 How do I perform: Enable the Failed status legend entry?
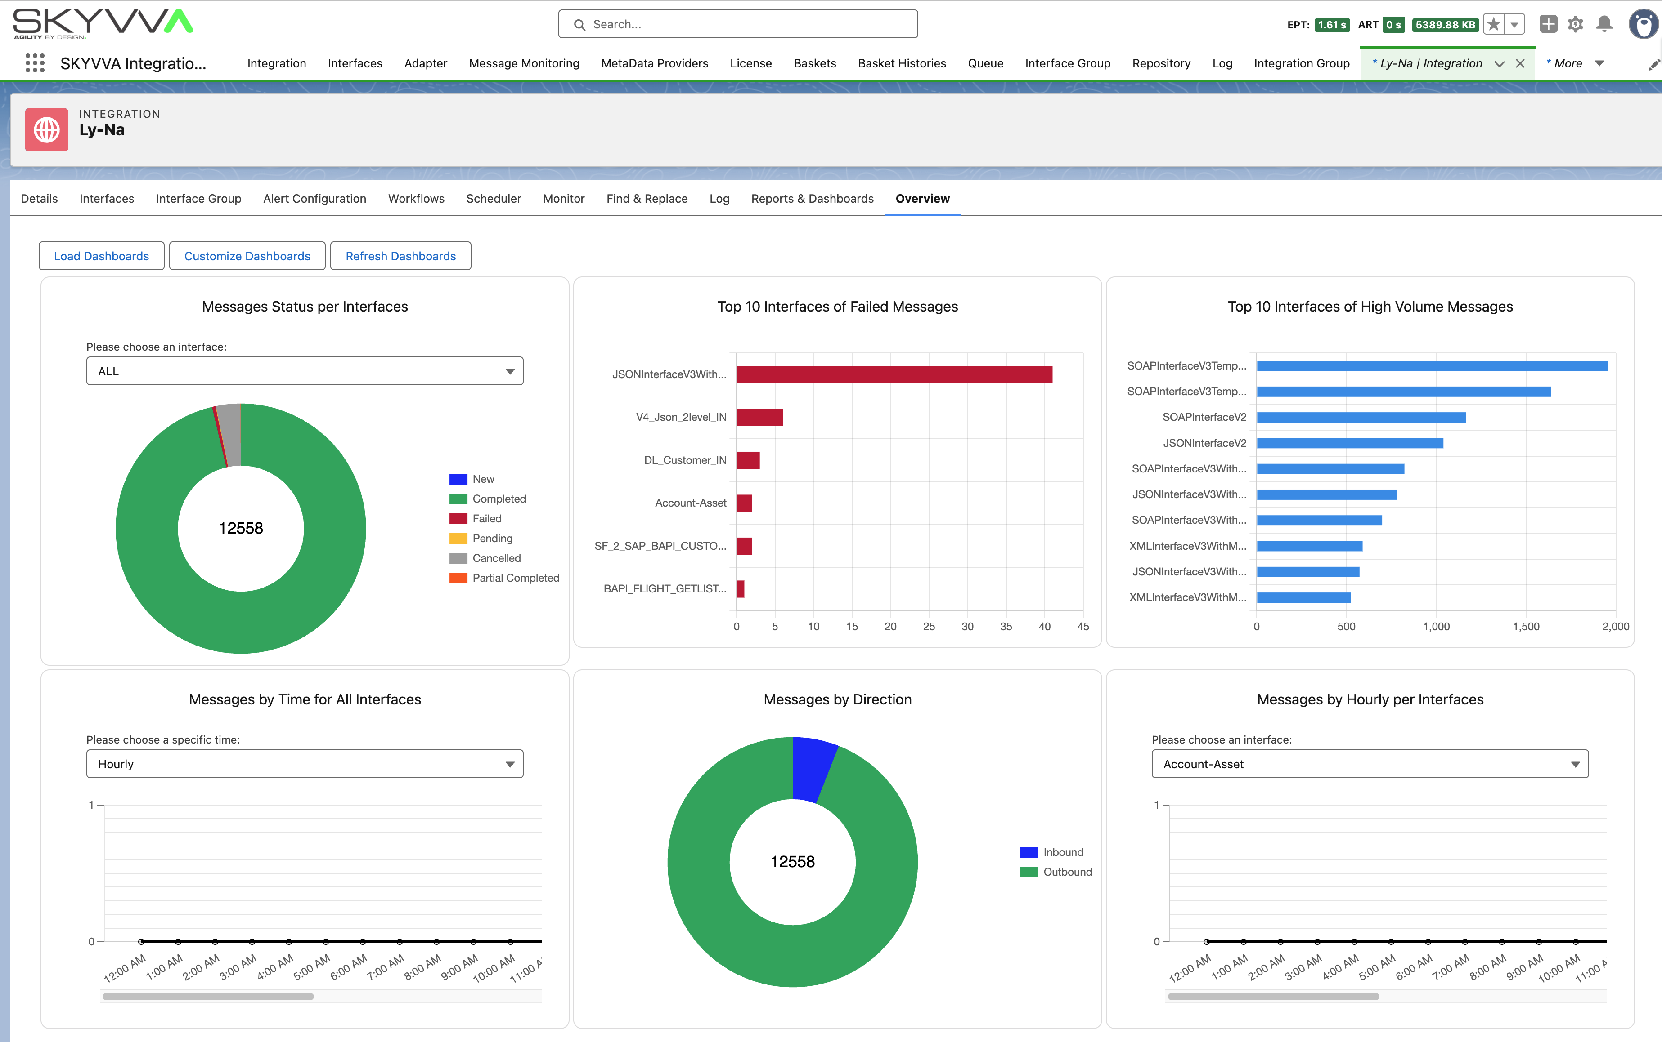tap(486, 517)
